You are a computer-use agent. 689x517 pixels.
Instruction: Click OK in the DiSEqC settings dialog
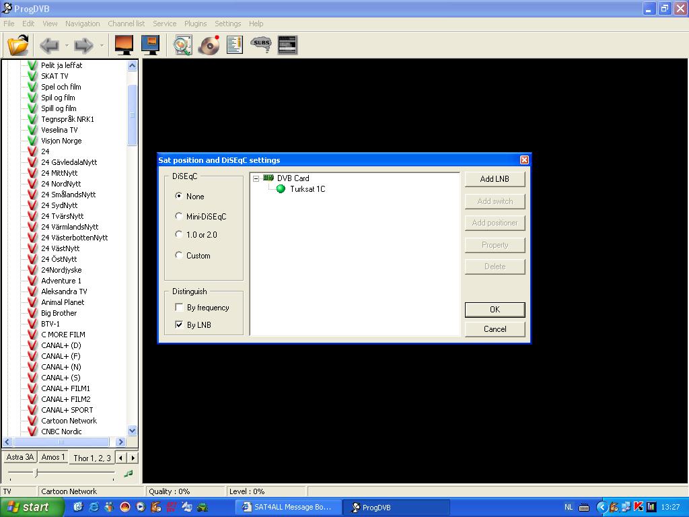point(495,310)
